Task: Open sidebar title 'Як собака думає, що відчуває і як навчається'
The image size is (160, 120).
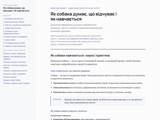Action: [16, 9]
